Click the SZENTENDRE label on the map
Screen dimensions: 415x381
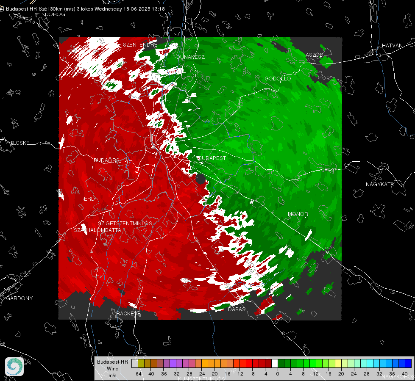click(140, 45)
